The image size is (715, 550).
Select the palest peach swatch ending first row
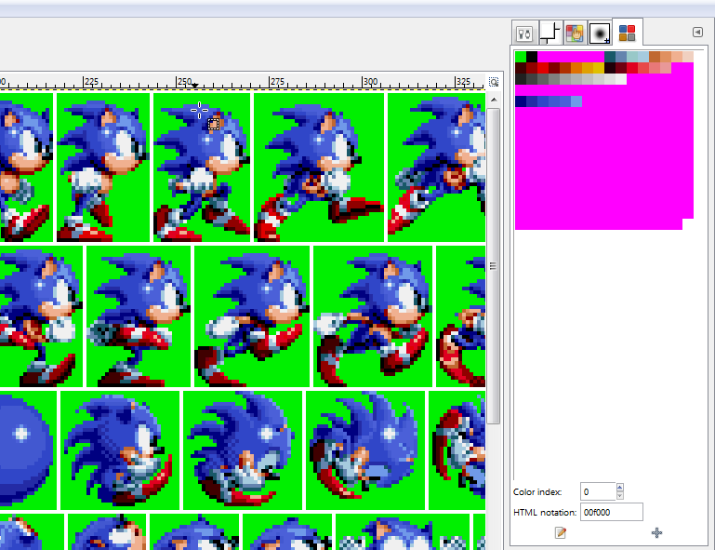[688, 57]
